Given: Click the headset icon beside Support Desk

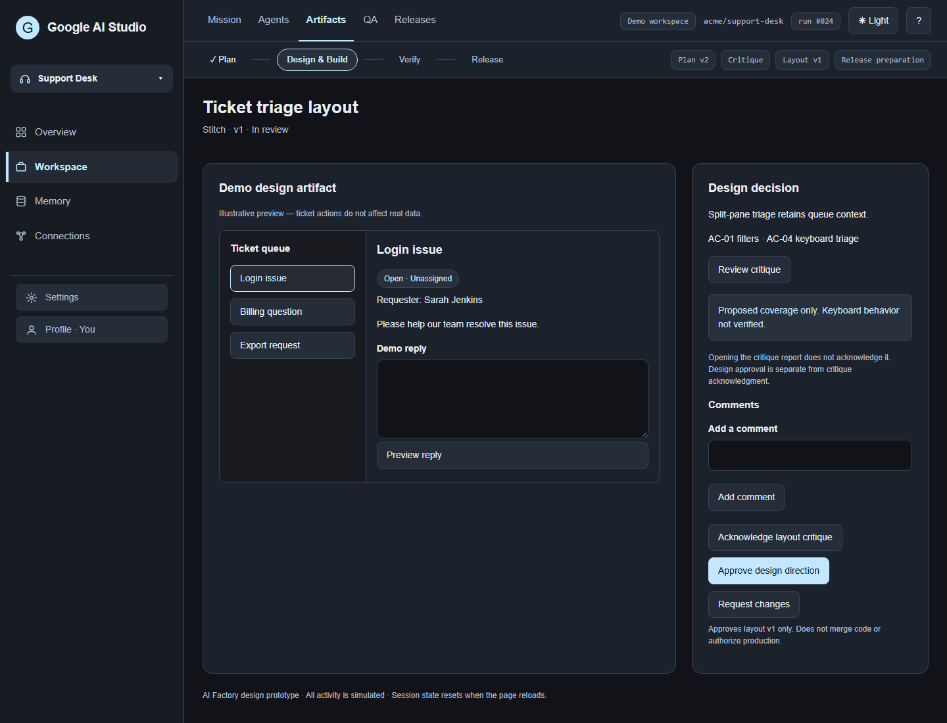Looking at the screenshot, I should pyautogui.click(x=25, y=79).
